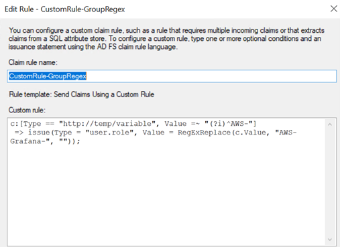Click the Claim rule name input field

click(x=172, y=76)
